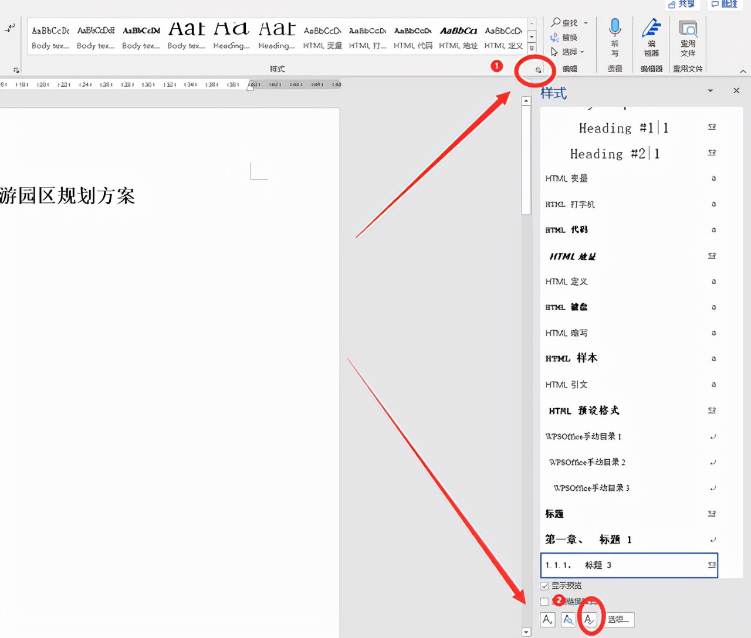Click document scrollbar down arrow
Viewport: 751px width, 638px height.
[526, 632]
